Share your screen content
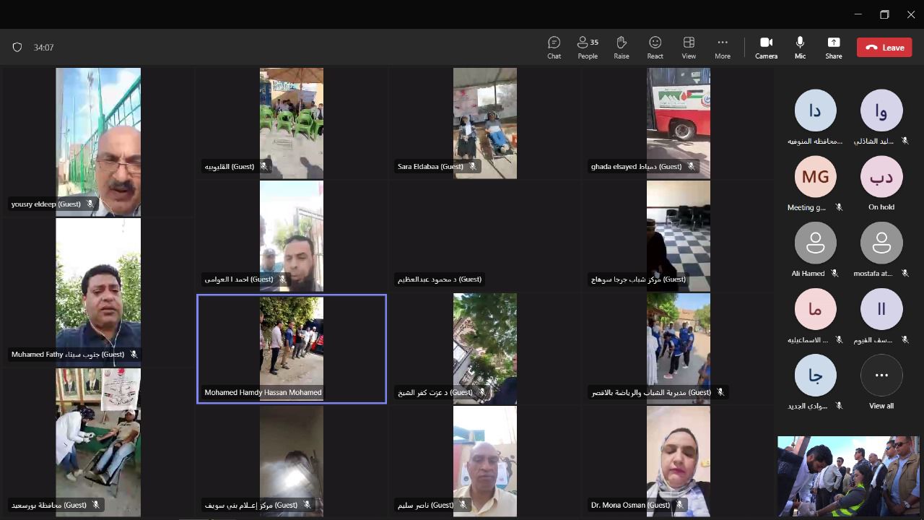 coord(833,47)
